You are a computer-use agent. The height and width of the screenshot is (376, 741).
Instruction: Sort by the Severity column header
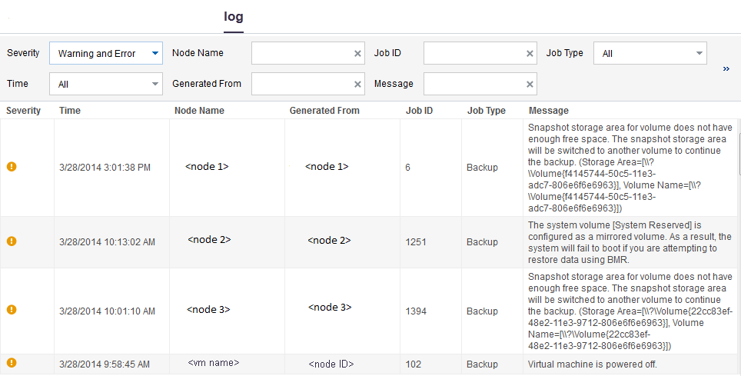(x=24, y=111)
